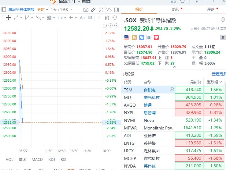226x170 pixels.
Task: Open the 1天：1分K period dropdown
Action: [61, 10]
